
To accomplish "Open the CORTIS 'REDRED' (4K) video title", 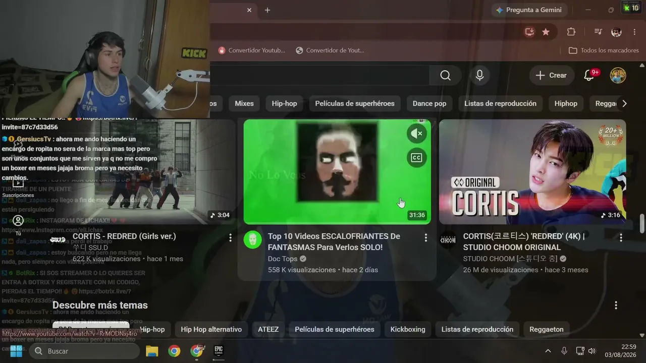I will 524,241.
